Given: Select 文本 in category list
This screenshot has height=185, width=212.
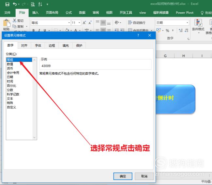Looking at the screenshot, I should click(x=19, y=99).
